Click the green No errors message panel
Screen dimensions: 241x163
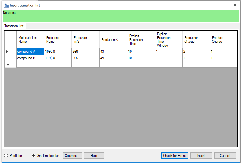pos(120,17)
